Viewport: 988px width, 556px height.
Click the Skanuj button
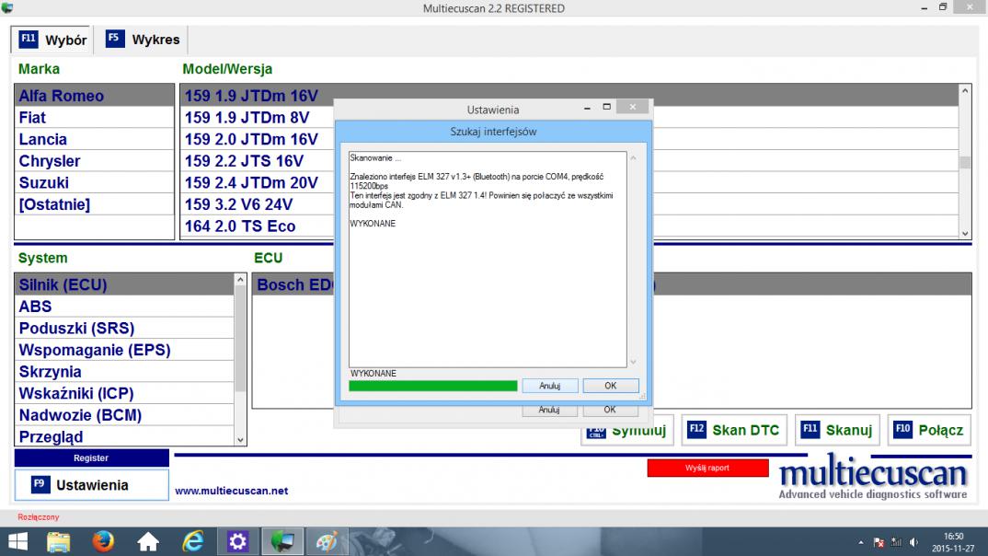pyautogui.click(x=837, y=430)
